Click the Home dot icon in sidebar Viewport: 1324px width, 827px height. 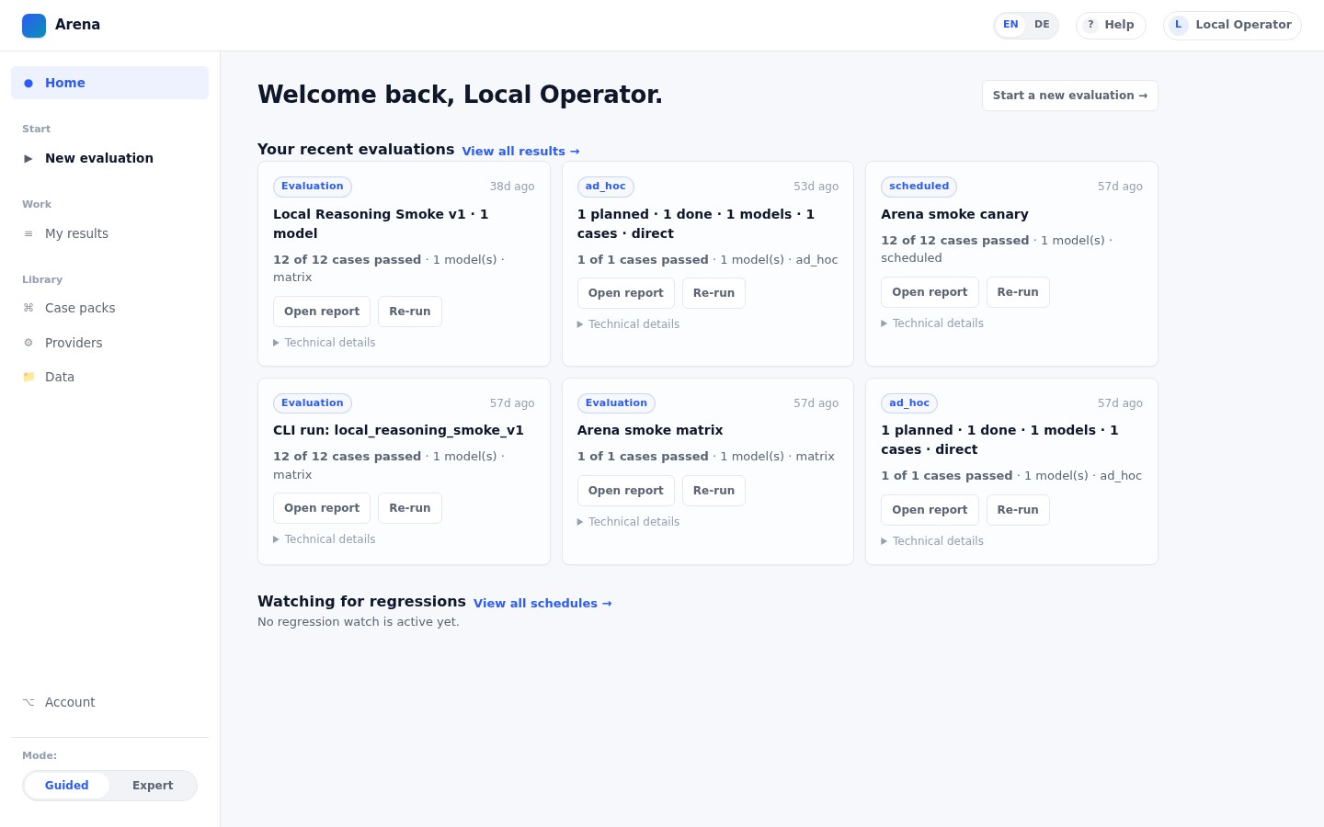(x=29, y=83)
